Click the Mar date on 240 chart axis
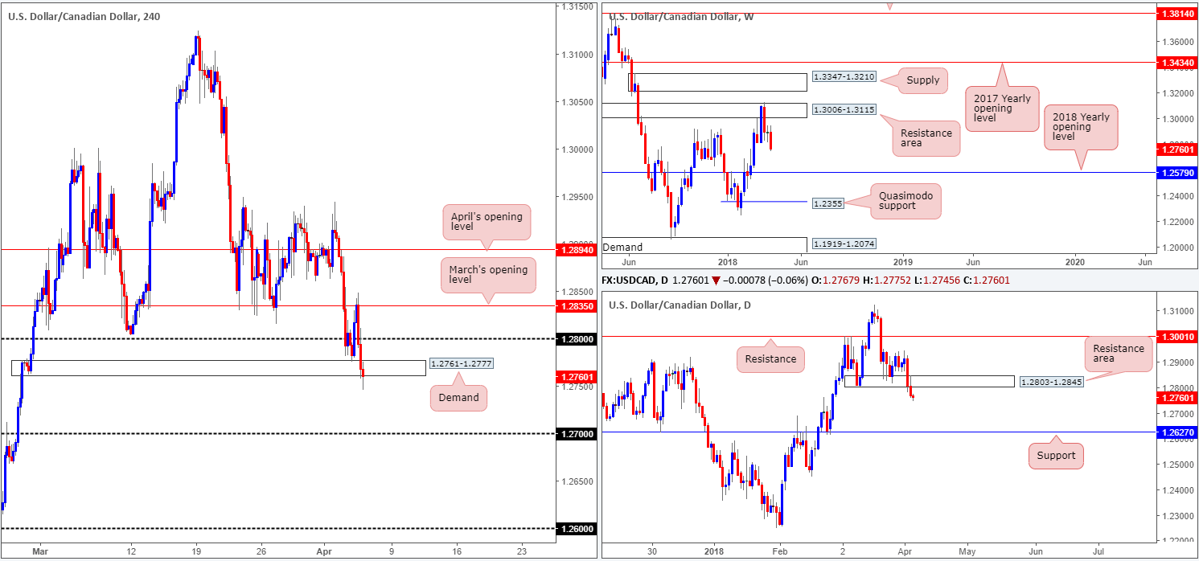The image size is (1199, 561). [x=39, y=551]
